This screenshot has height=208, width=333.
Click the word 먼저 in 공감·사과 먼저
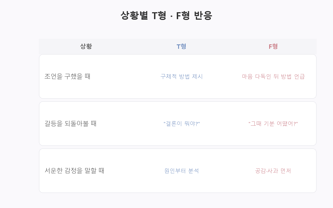[x=286, y=171]
